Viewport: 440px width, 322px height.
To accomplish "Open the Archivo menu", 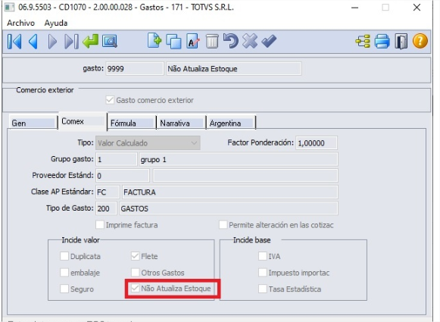I will [20, 23].
